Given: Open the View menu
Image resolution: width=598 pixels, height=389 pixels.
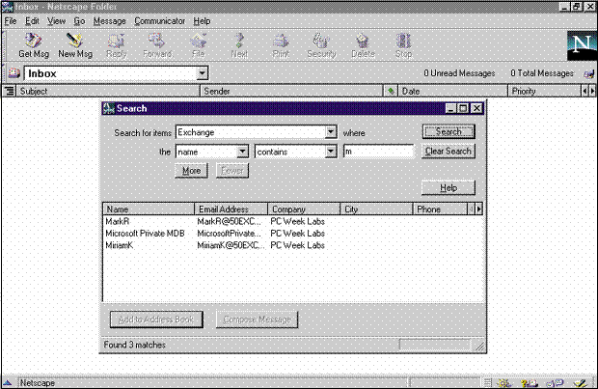Looking at the screenshot, I should point(56,21).
